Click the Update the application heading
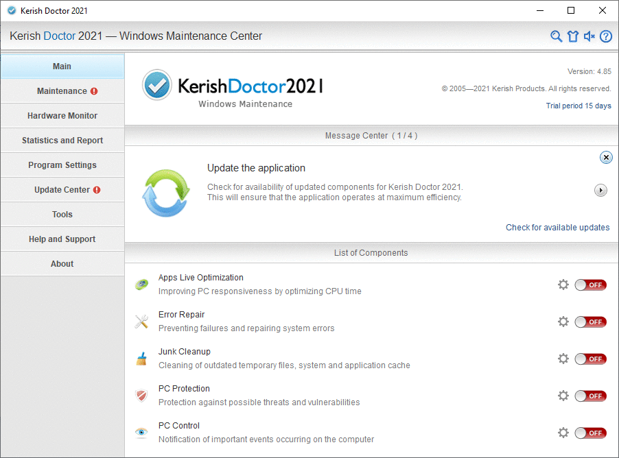Image resolution: width=619 pixels, height=458 pixels. (x=256, y=168)
